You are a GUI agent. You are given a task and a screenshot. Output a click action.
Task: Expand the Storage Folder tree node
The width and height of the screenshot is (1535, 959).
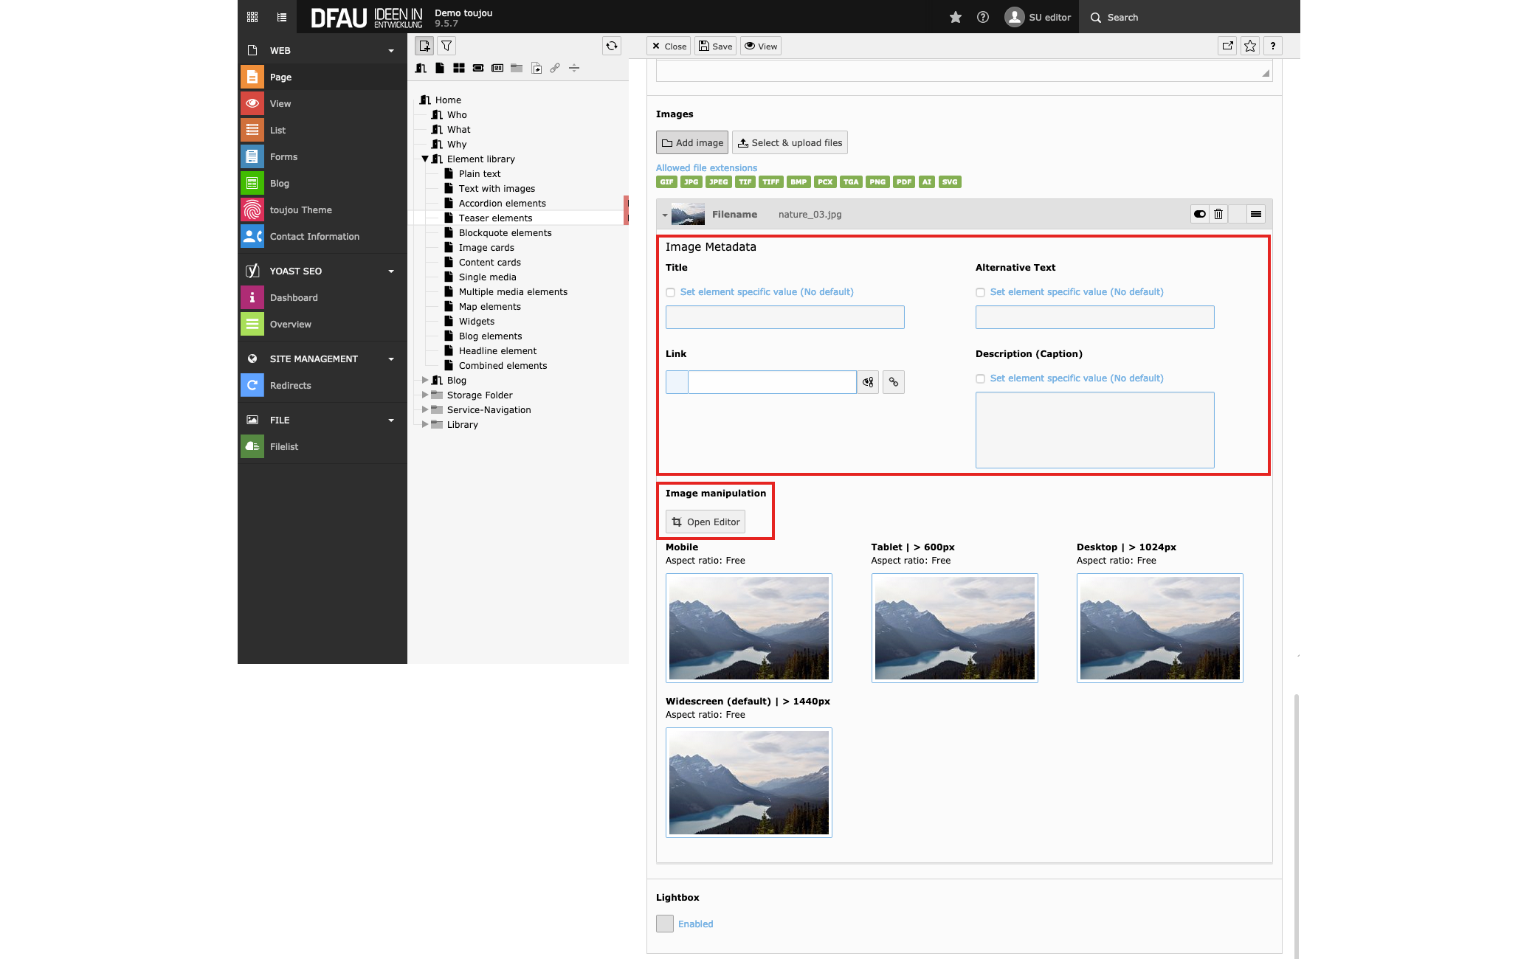pyautogui.click(x=425, y=395)
